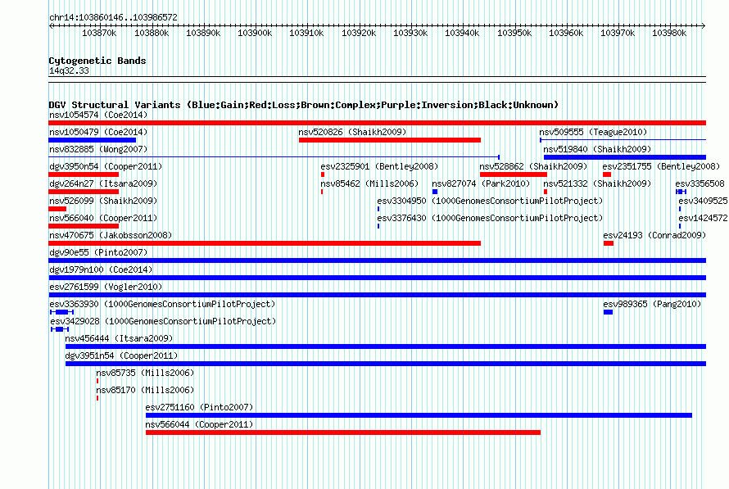The width and height of the screenshot is (729, 489).
Task: Open nsv85735 (Mills2006) label
Action: [x=145, y=373]
